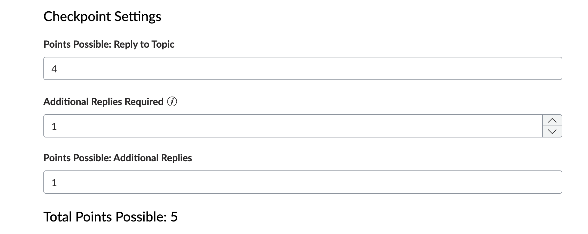Focus the Additional Replies Required number field

click(x=293, y=126)
